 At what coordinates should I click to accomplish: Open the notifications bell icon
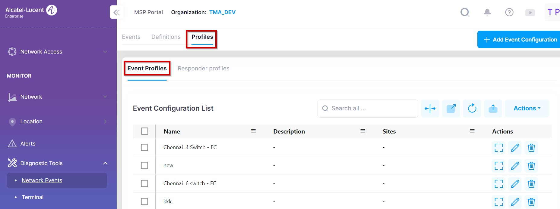[487, 12]
